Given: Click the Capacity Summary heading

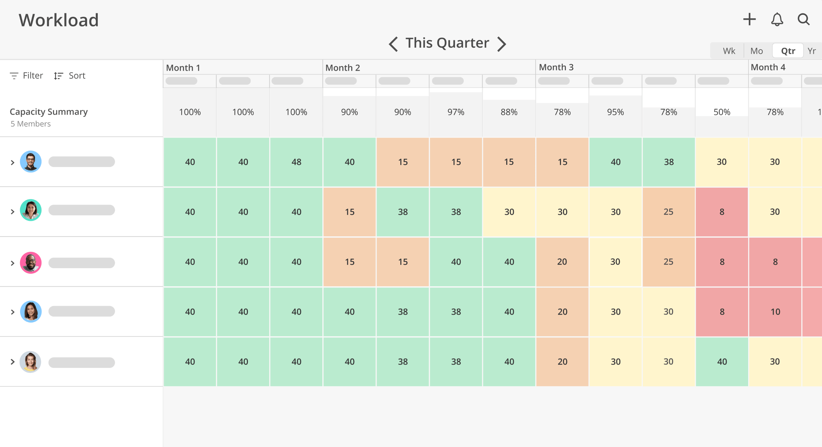Looking at the screenshot, I should click(x=48, y=111).
